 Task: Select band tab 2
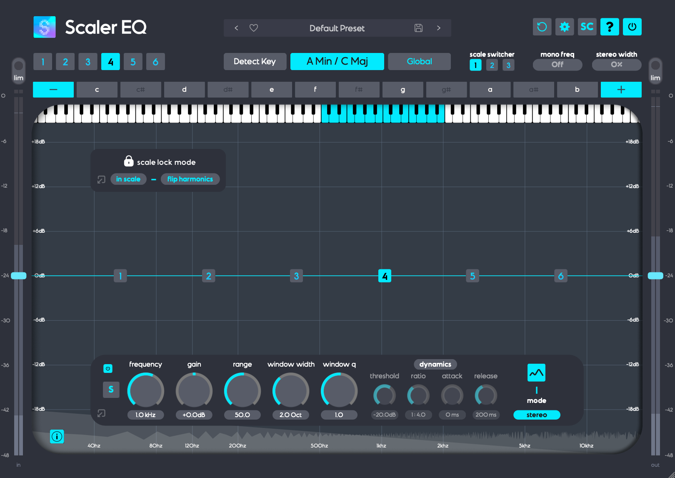click(65, 61)
